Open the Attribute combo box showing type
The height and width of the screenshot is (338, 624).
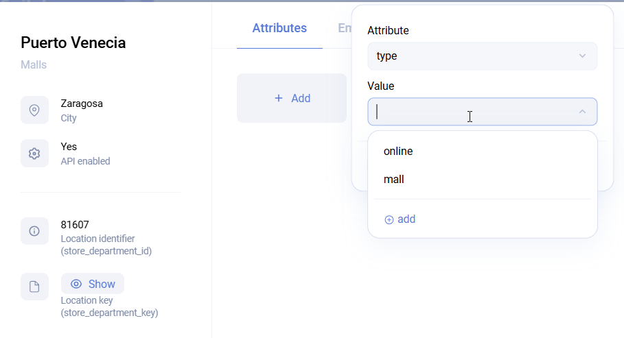click(474, 56)
